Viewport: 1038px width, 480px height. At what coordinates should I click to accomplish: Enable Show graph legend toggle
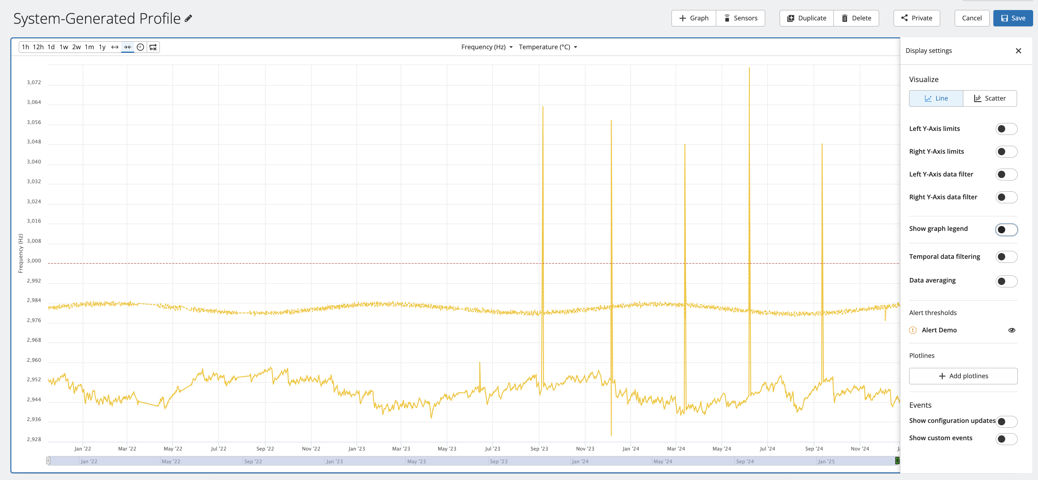coord(1006,229)
